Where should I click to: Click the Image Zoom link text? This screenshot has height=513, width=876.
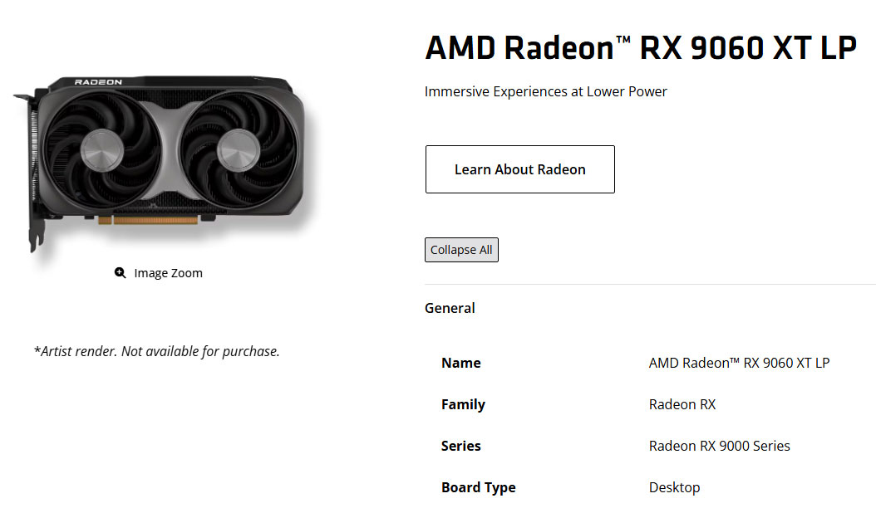168,273
